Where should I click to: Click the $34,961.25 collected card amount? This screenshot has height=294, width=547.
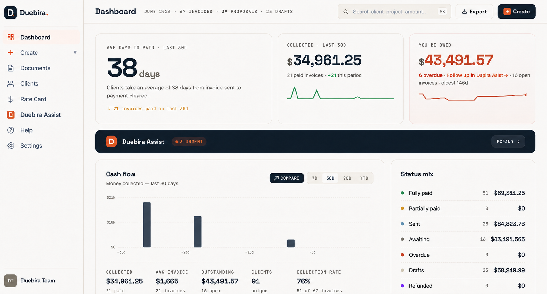point(324,60)
